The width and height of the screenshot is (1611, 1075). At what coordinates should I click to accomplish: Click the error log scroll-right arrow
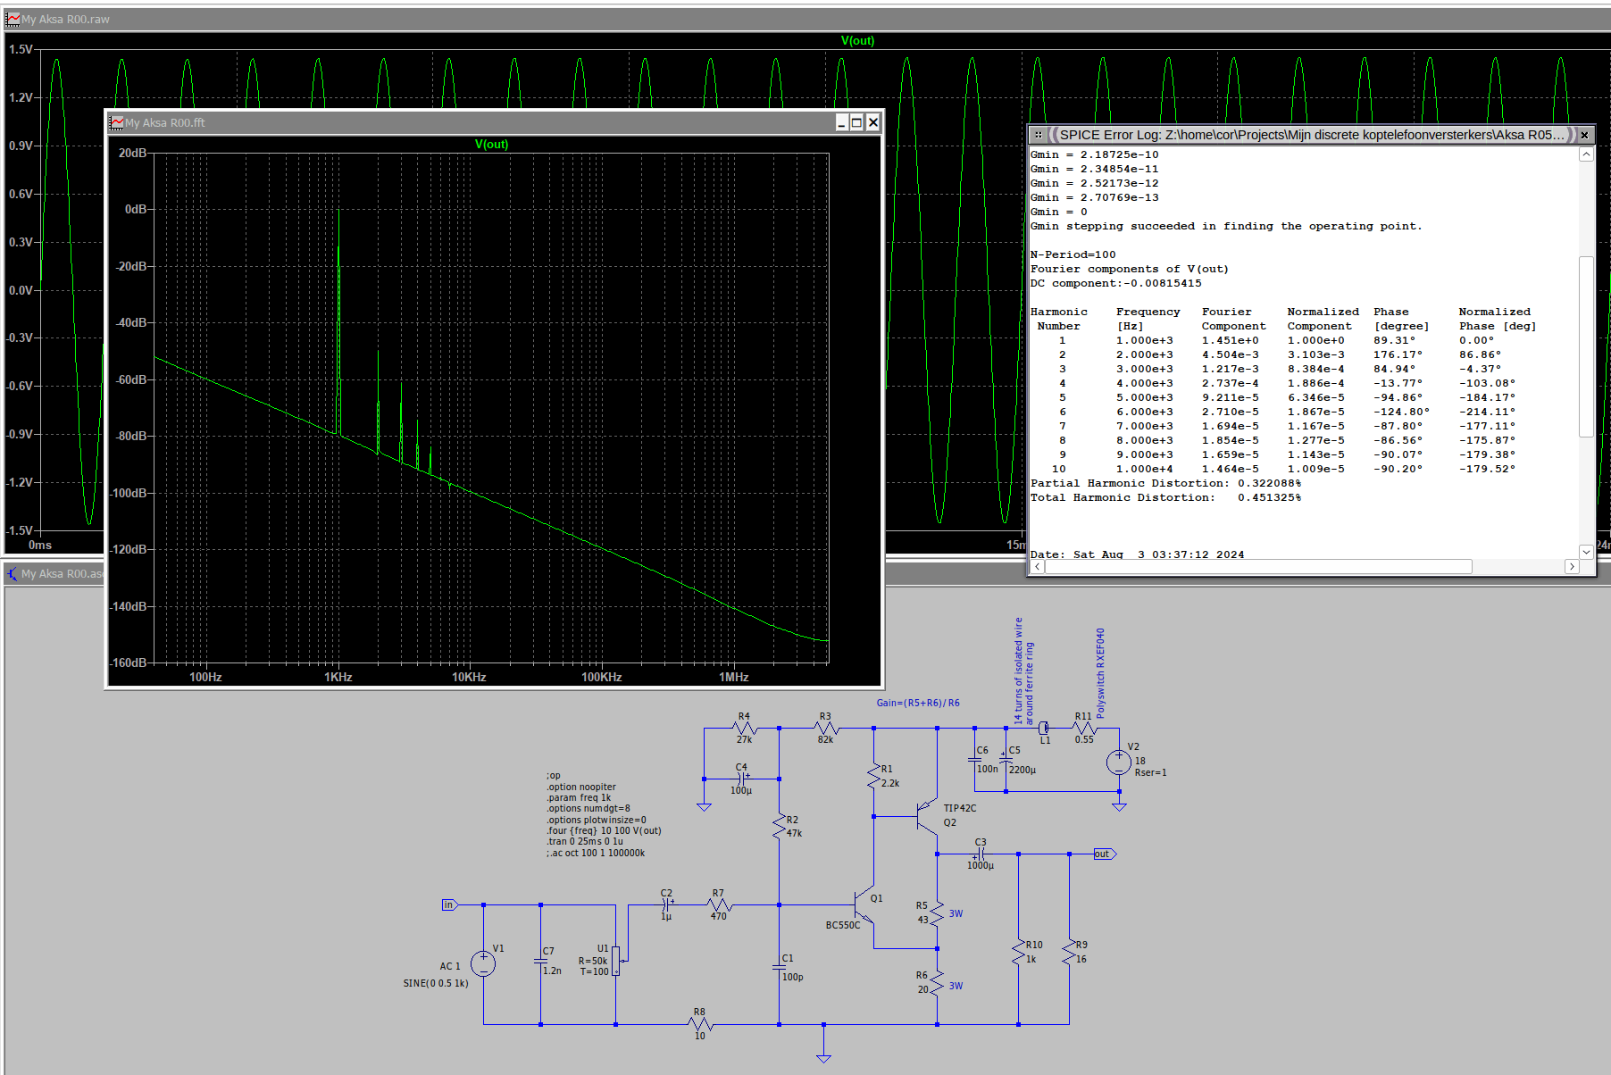[1572, 567]
